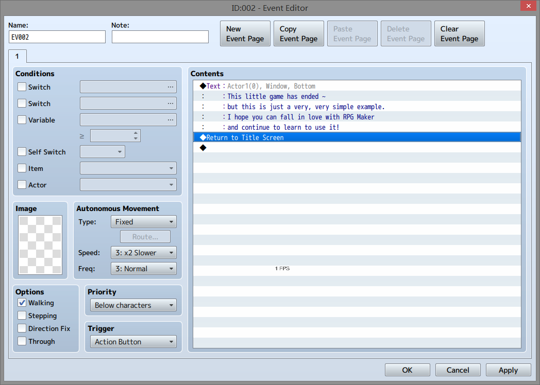Open Priority dropdown showing Below characters

tap(133, 305)
